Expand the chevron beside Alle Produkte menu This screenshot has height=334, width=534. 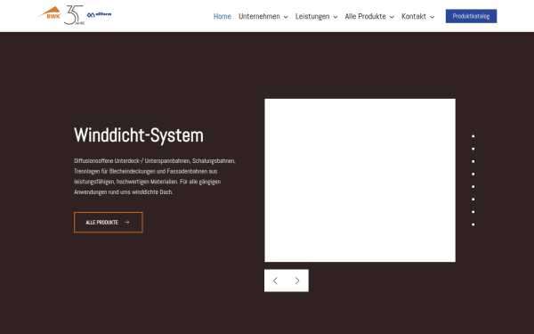[392, 17]
